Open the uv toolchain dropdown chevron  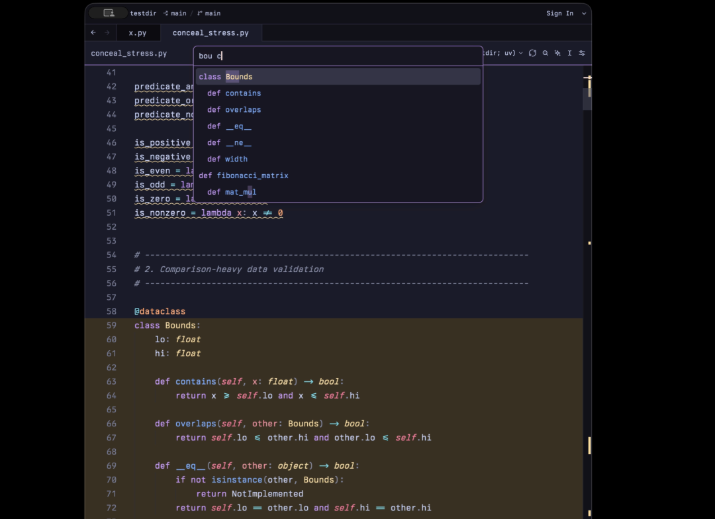pos(521,53)
